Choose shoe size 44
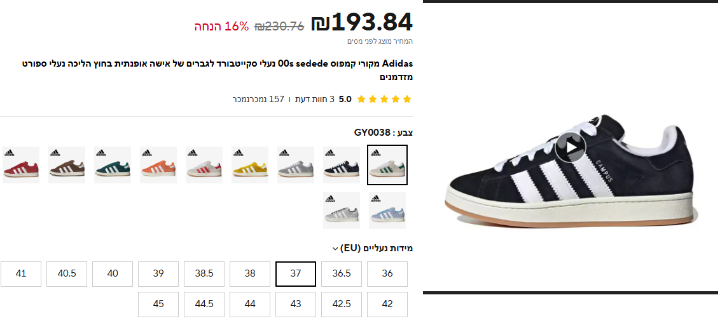The width and height of the screenshot is (720, 328). (x=250, y=304)
